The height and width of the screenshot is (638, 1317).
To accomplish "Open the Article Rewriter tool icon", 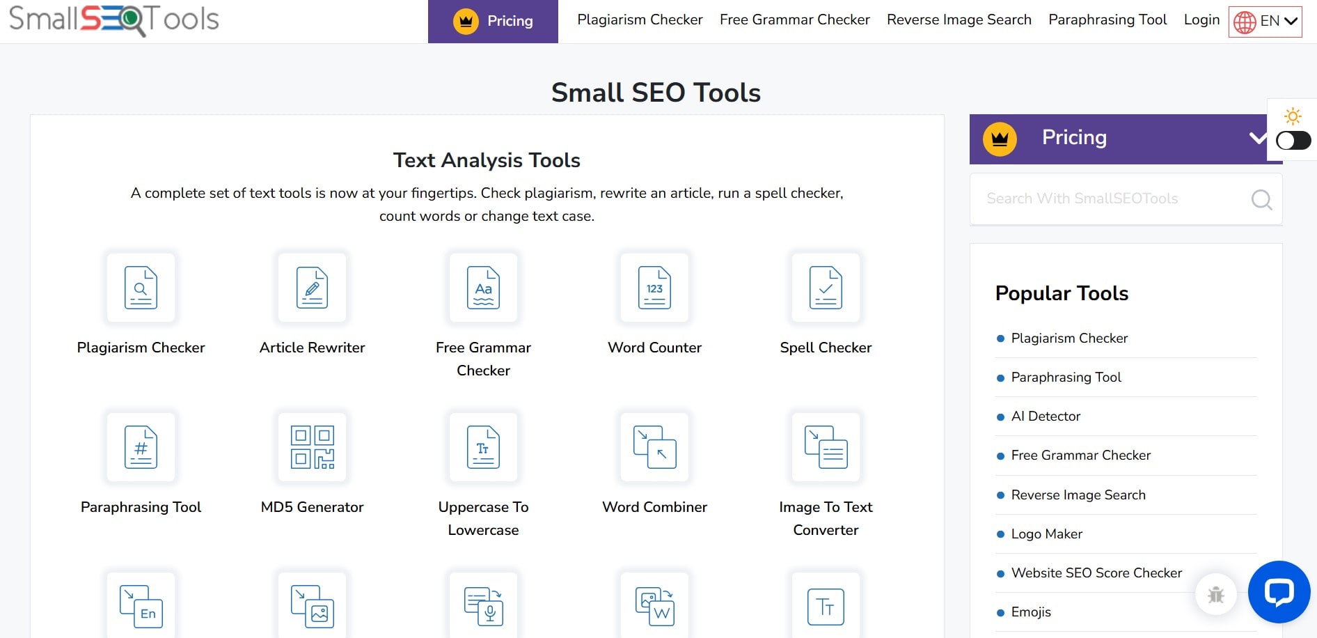I will [x=312, y=288].
